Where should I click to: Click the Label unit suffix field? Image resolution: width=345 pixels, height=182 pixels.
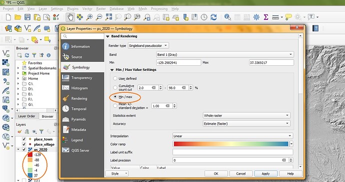(x=232, y=152)
